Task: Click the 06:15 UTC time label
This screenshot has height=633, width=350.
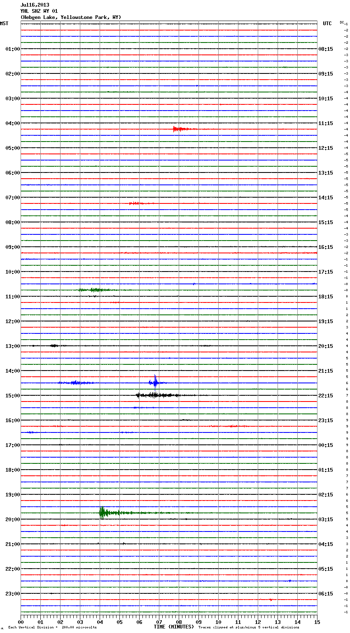Action: [x=326, y=594]
